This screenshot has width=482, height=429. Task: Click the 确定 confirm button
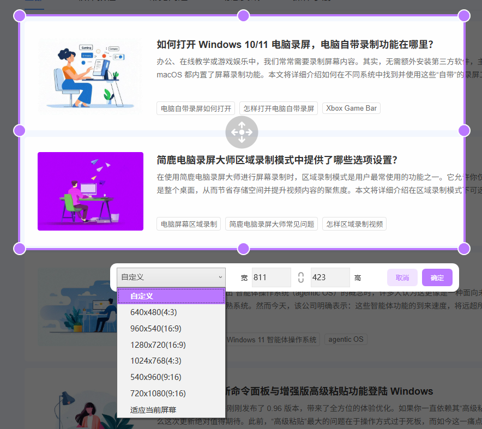437,277
